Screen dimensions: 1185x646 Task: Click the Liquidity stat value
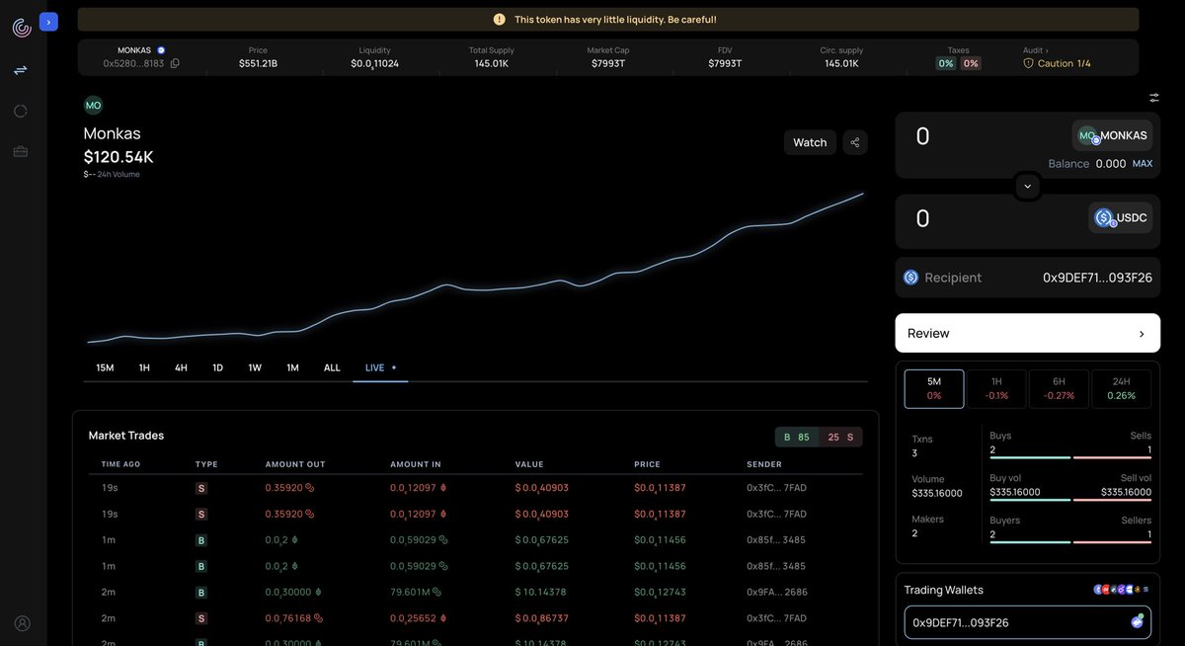pos(375,64)
